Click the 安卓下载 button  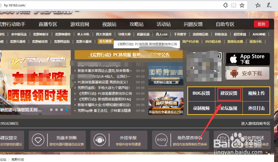(x=248, y=73)
